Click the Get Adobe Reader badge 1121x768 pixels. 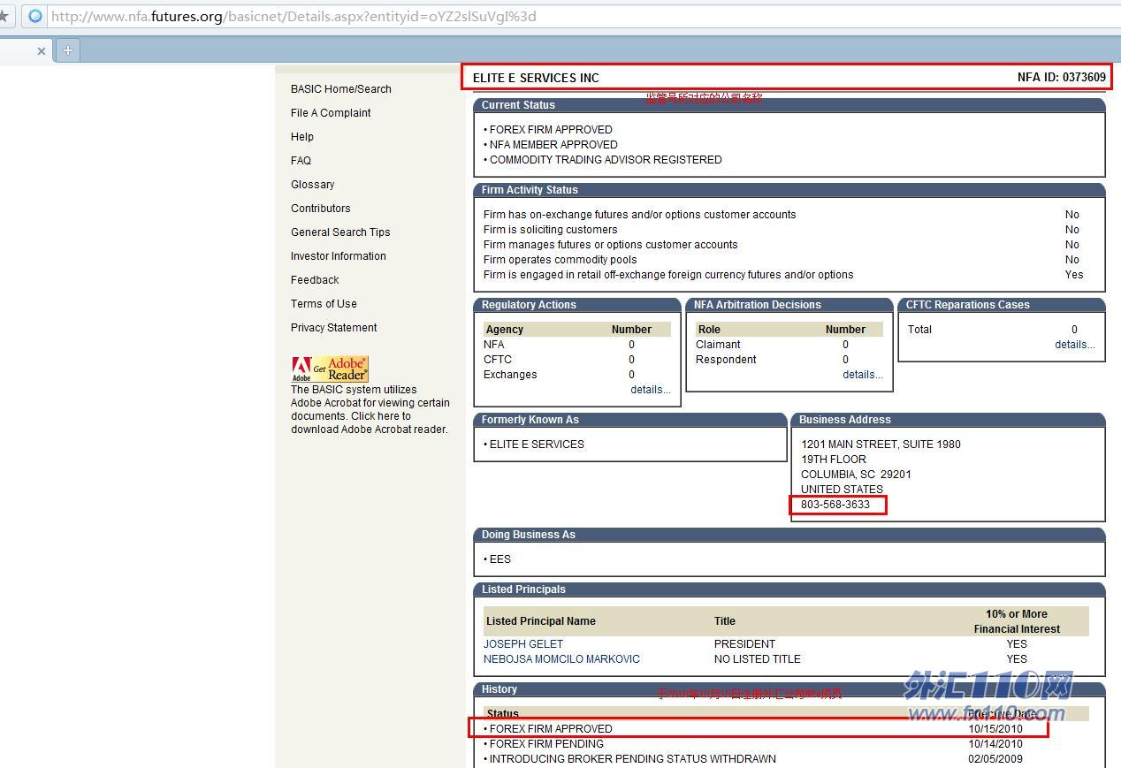click(x=330, y=369)
